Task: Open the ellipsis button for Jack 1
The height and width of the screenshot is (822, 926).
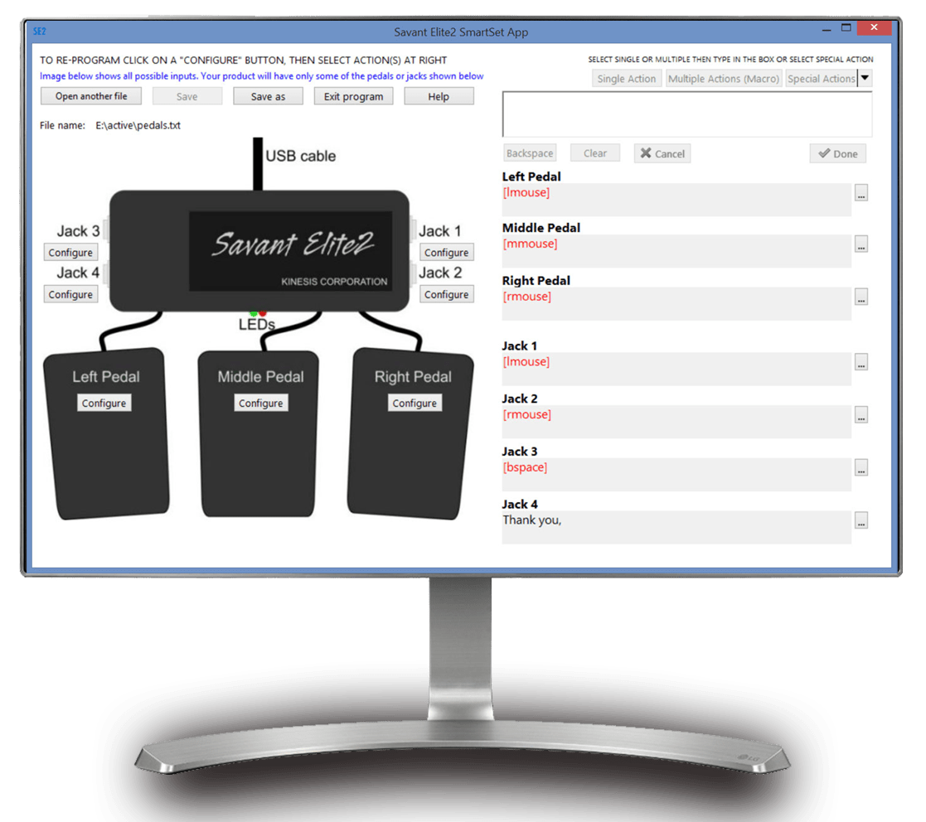Action: 861,362
